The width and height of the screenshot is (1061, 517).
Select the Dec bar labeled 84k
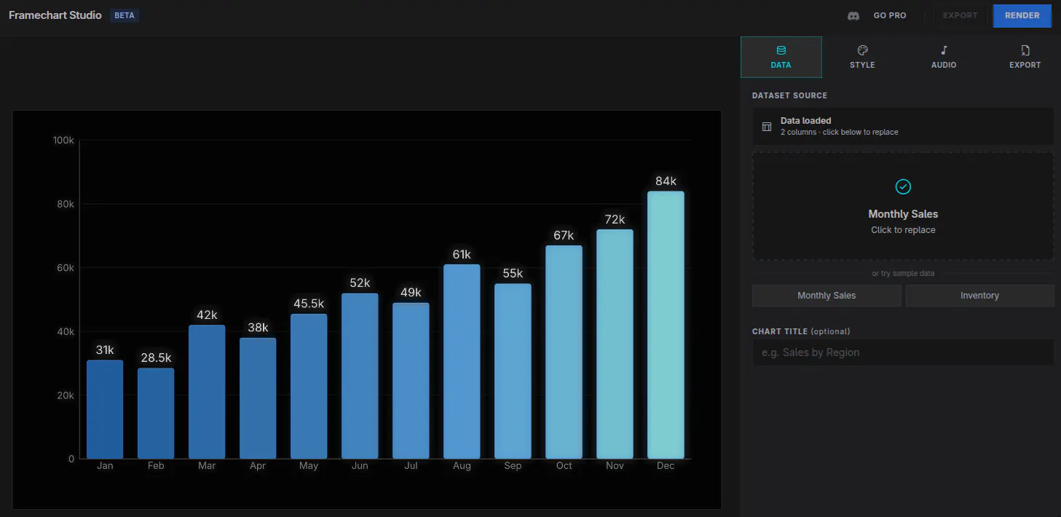coord(666,325)
